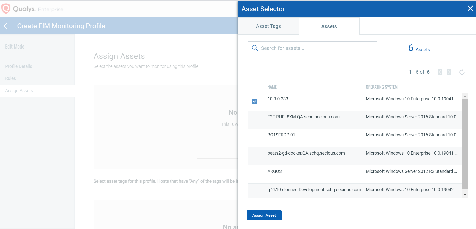This screenshot has height=229, width=476.
Task: Select the E2E-RHEL8XM.QA.schq.secious.com asset
Action: [303, 117]
